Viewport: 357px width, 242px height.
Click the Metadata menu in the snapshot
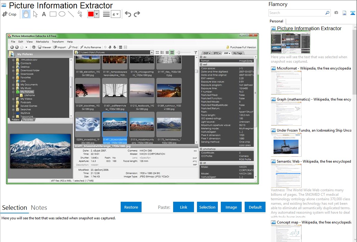pyautogui.click(x=42, y=42)
